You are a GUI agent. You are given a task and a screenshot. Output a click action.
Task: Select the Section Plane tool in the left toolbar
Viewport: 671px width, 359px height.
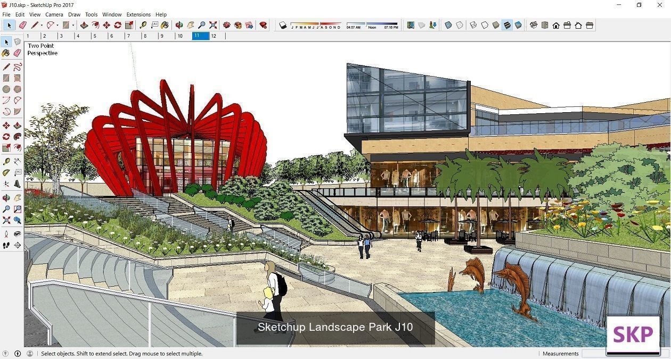point(18,245)
